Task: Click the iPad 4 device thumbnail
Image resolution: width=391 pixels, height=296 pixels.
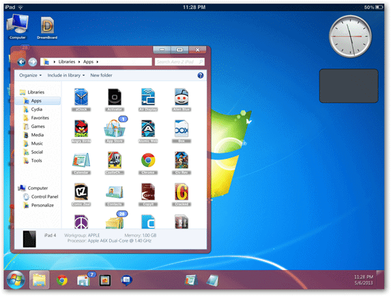Action: [x=29, y=239]
